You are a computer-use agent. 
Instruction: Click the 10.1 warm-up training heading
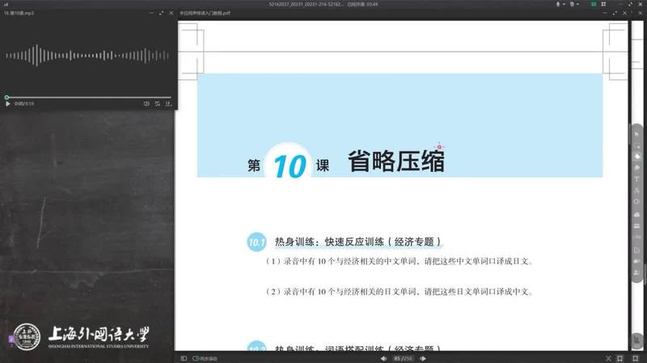pyautogui.click(x=358, y=242)
